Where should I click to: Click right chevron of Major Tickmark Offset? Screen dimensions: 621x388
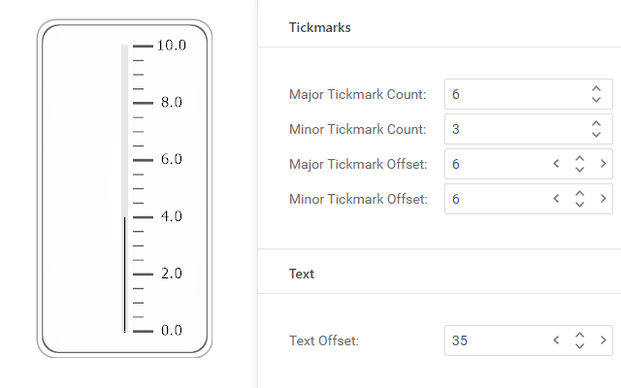click(x=603, y=164)
